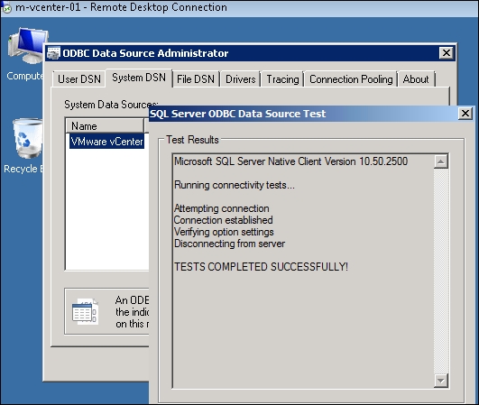Click the data source info icon
The height and width of the screenshot is (405, 479).
point(85,311)
